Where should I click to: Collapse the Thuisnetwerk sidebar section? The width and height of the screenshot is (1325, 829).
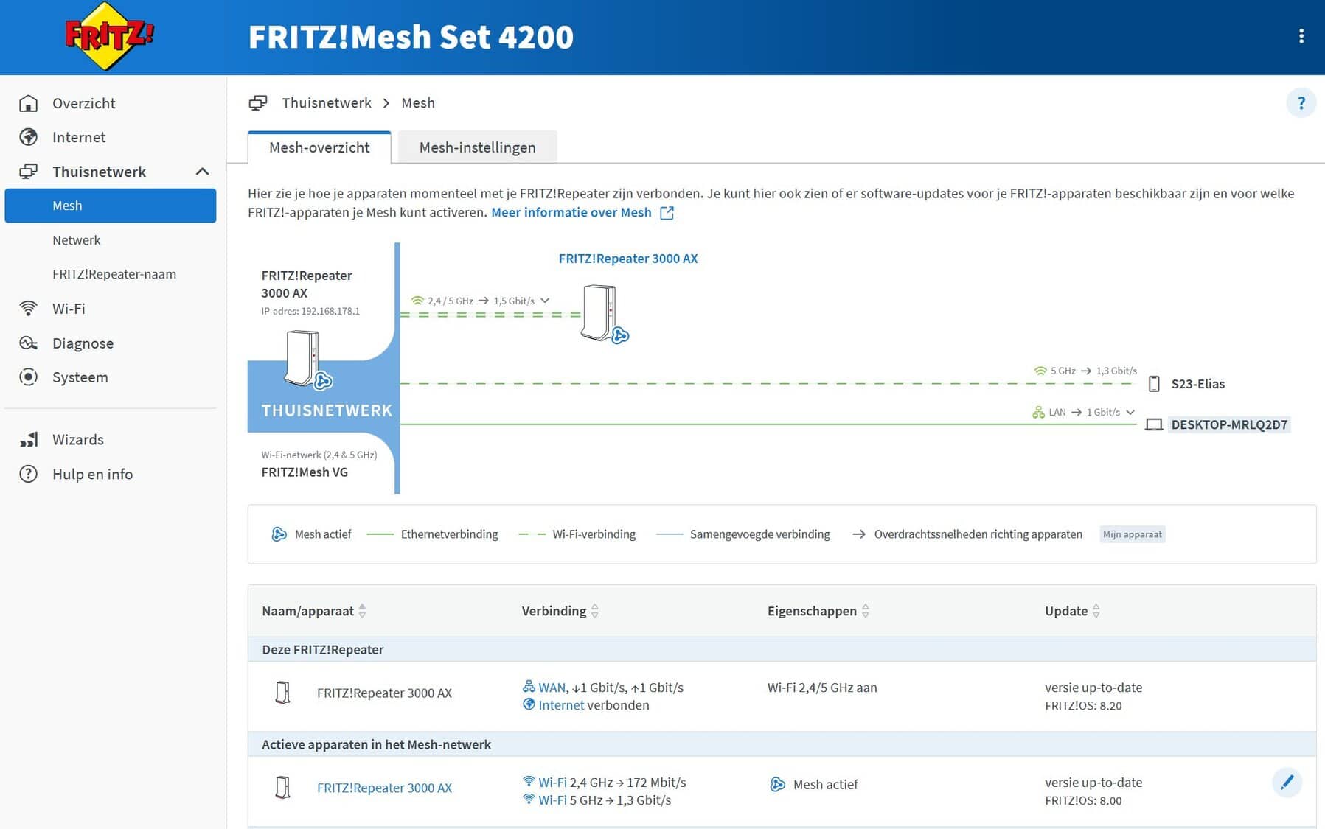202,172
